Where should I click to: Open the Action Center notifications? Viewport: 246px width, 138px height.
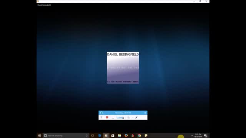tap(206, 135)
